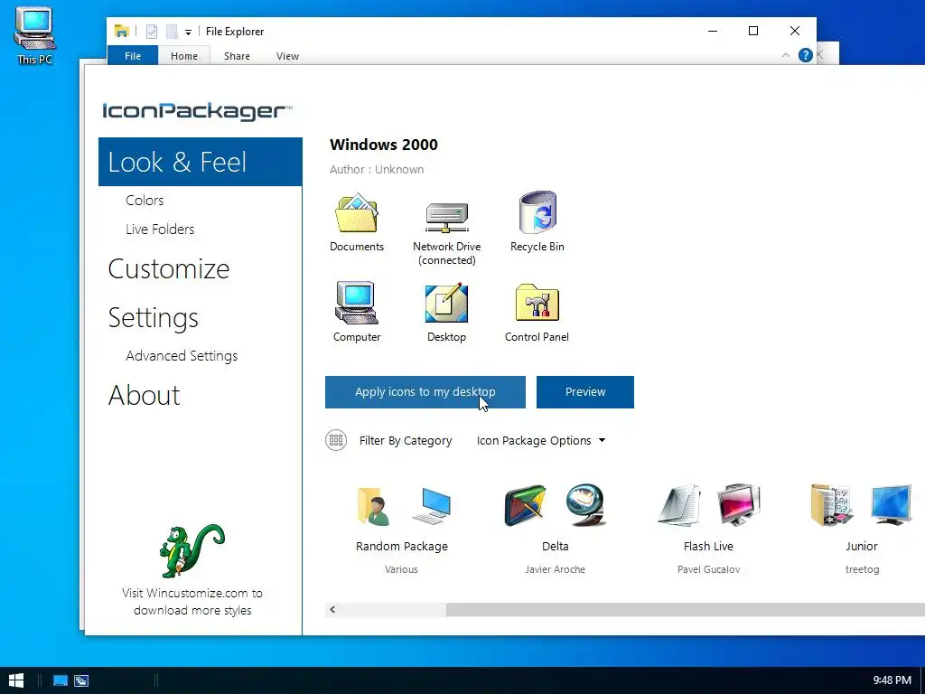Pick the Junior package folder icon
Screen dimensions: 925x694
[832, 505]
